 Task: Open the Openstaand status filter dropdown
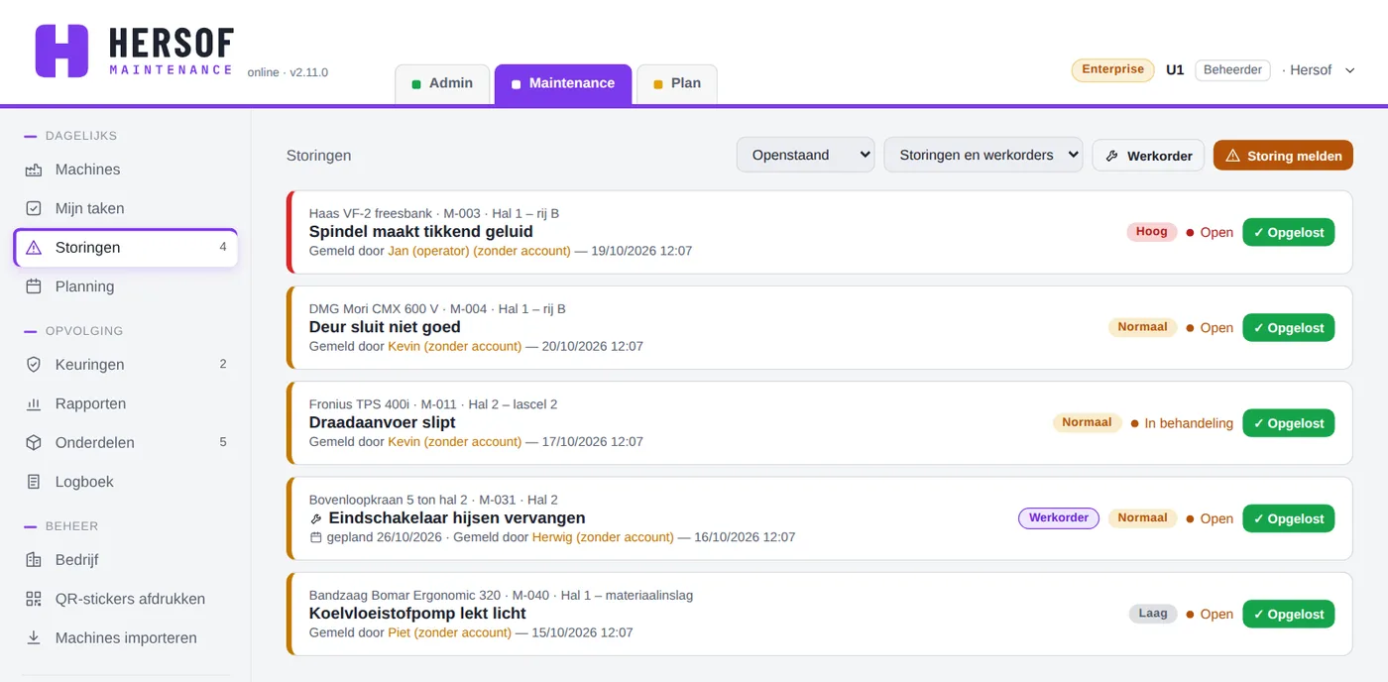805,155
